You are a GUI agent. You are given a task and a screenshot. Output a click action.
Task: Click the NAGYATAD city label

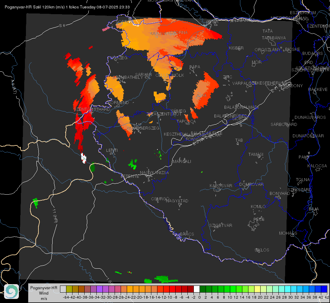[177, 201]
